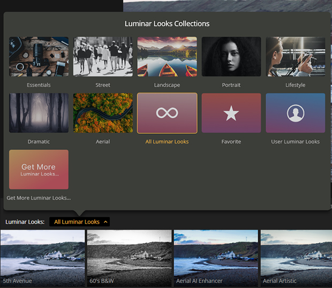Select the Dramatic forest collection thumbnail
Image resolution: width=332 pixels, height=288 pixels.
pyautogui.click(x=39, y=113)
